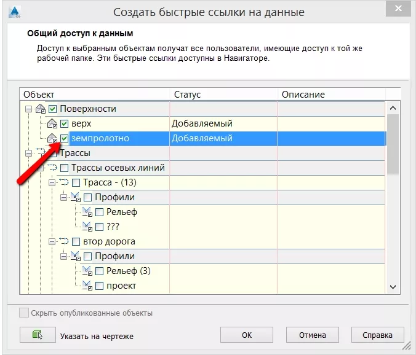Image resolution: width=416 pixels, height=355 pixels.
Task: Click the surface icon beside верх
Action: point(52,123)
